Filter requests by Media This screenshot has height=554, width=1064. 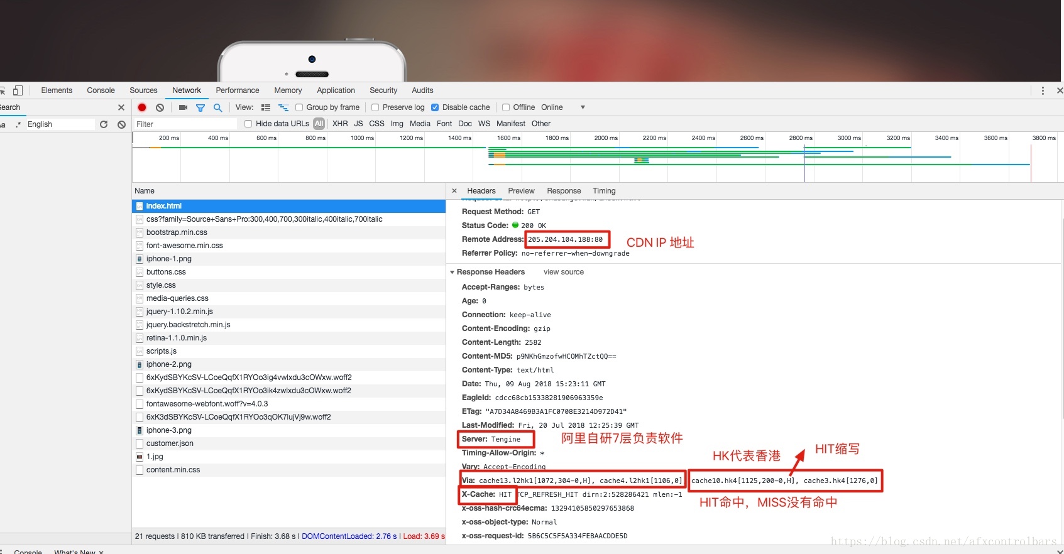(420, 124)
